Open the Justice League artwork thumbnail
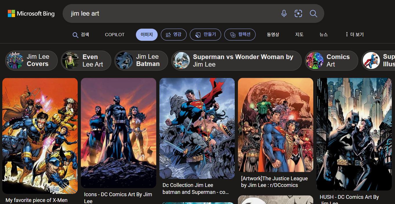The width and height of the screenshot is (395, 204). (x=276, y=125)
